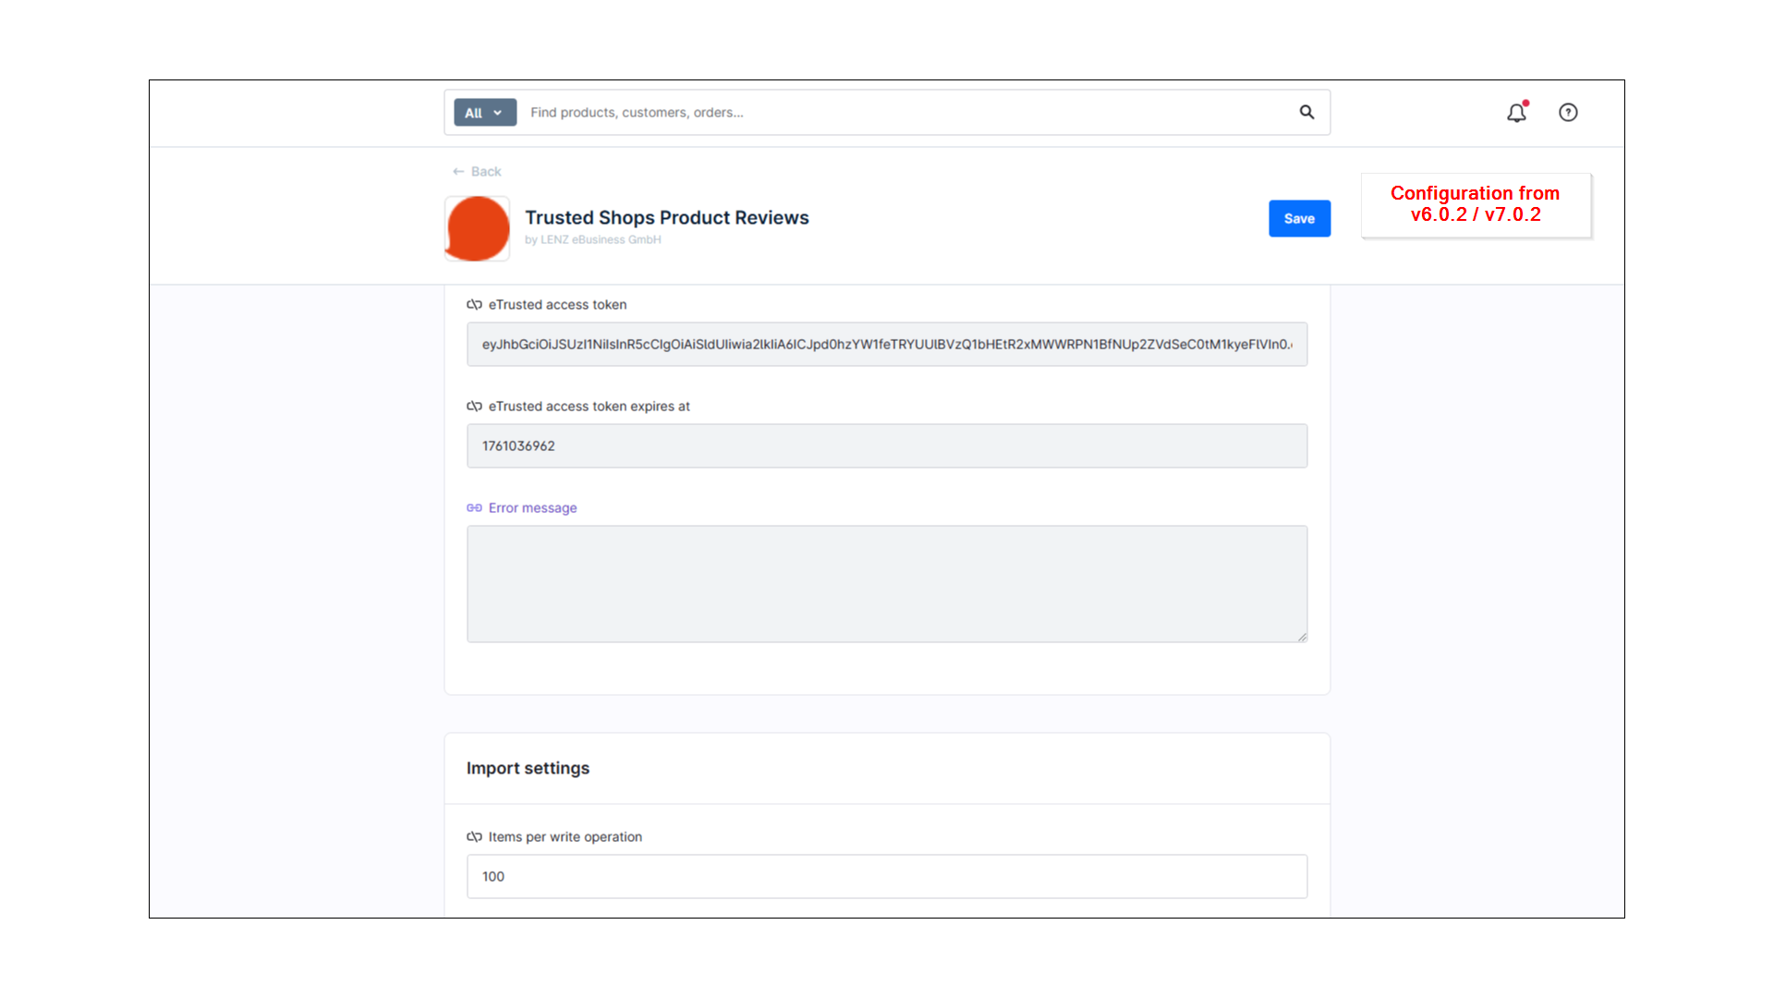The width and height of the screenshot is (1774, 998).
Task: Click the Error message label
Action: (x=532, y=508)
